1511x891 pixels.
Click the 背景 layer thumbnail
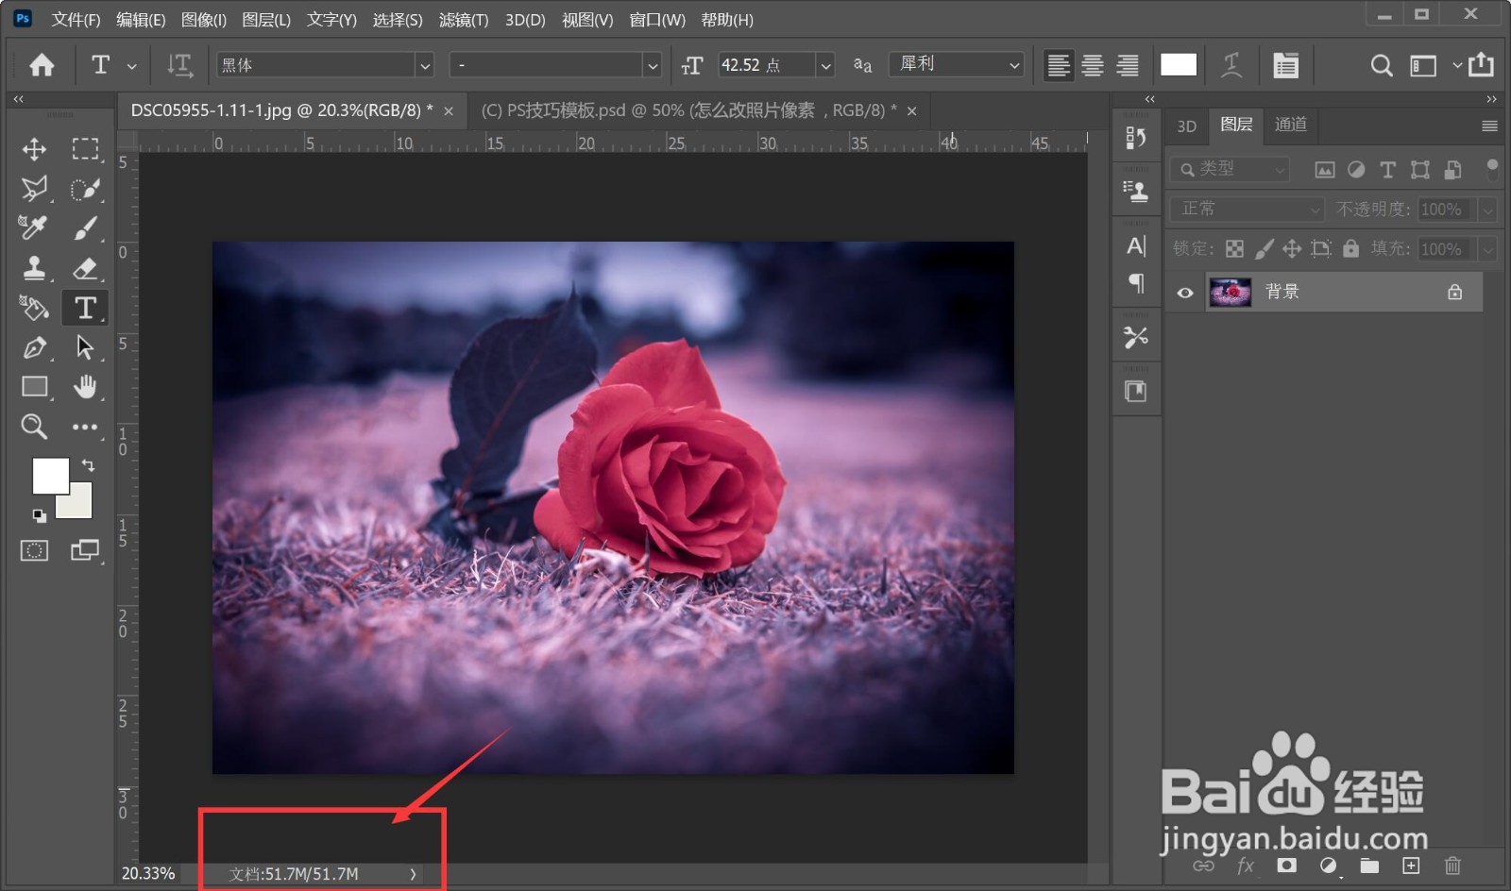[1231, 293]
